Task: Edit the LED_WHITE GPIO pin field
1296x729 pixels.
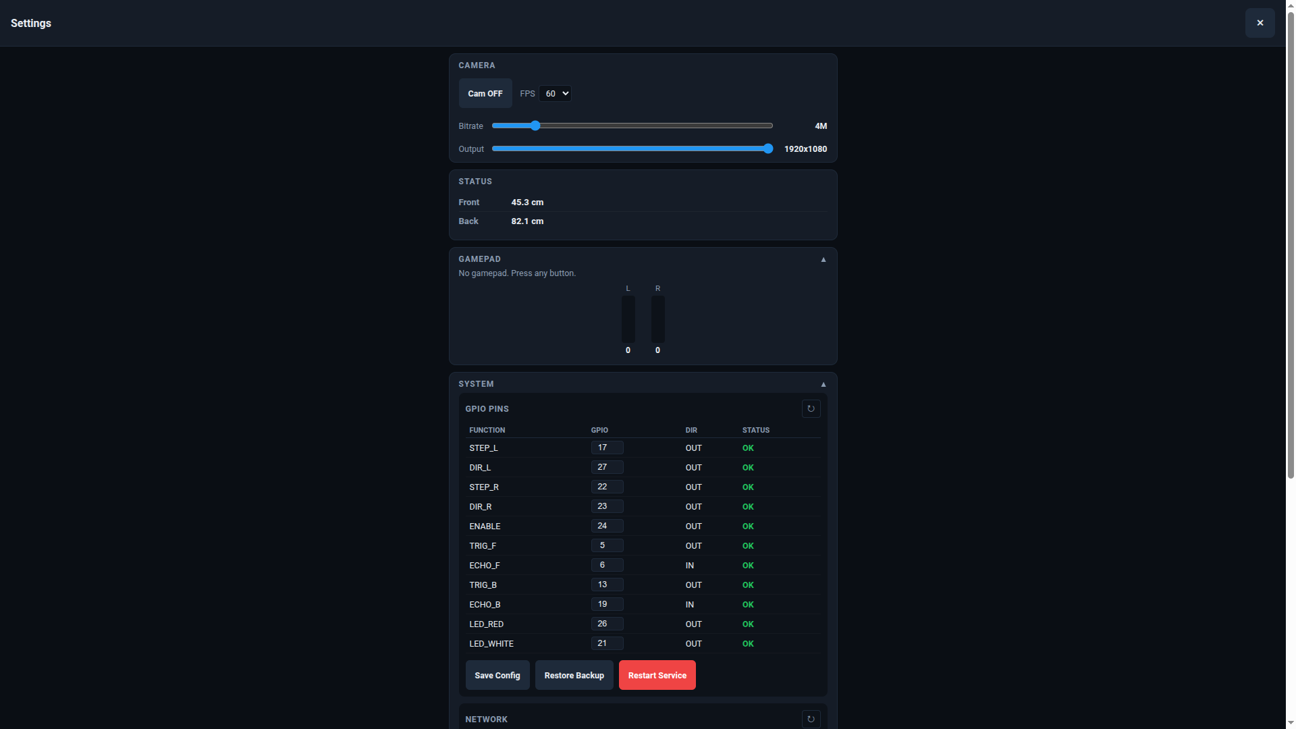Action: pos(606,643)
